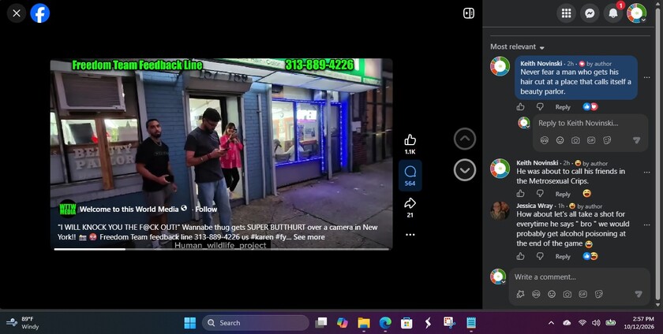Attach photo in reply box
The image size is (663, 334).
point(575,140)
